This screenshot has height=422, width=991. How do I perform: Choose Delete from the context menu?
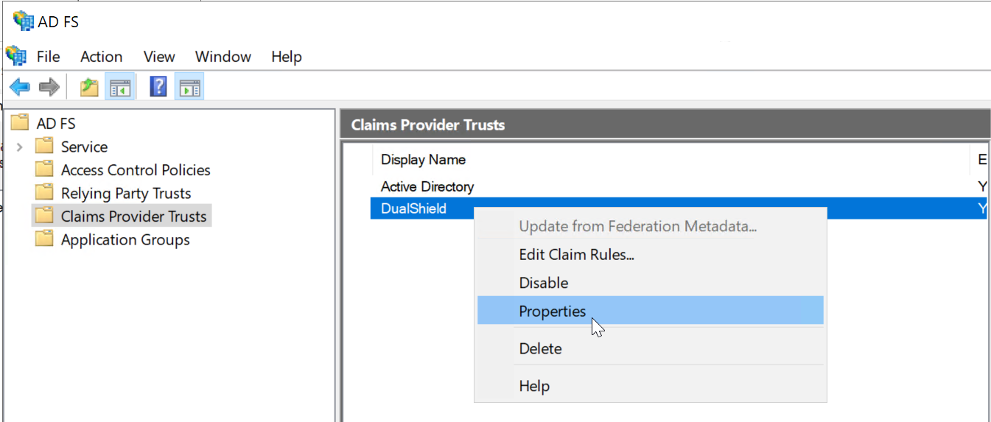pyautogui.click(x=540, y=348)
